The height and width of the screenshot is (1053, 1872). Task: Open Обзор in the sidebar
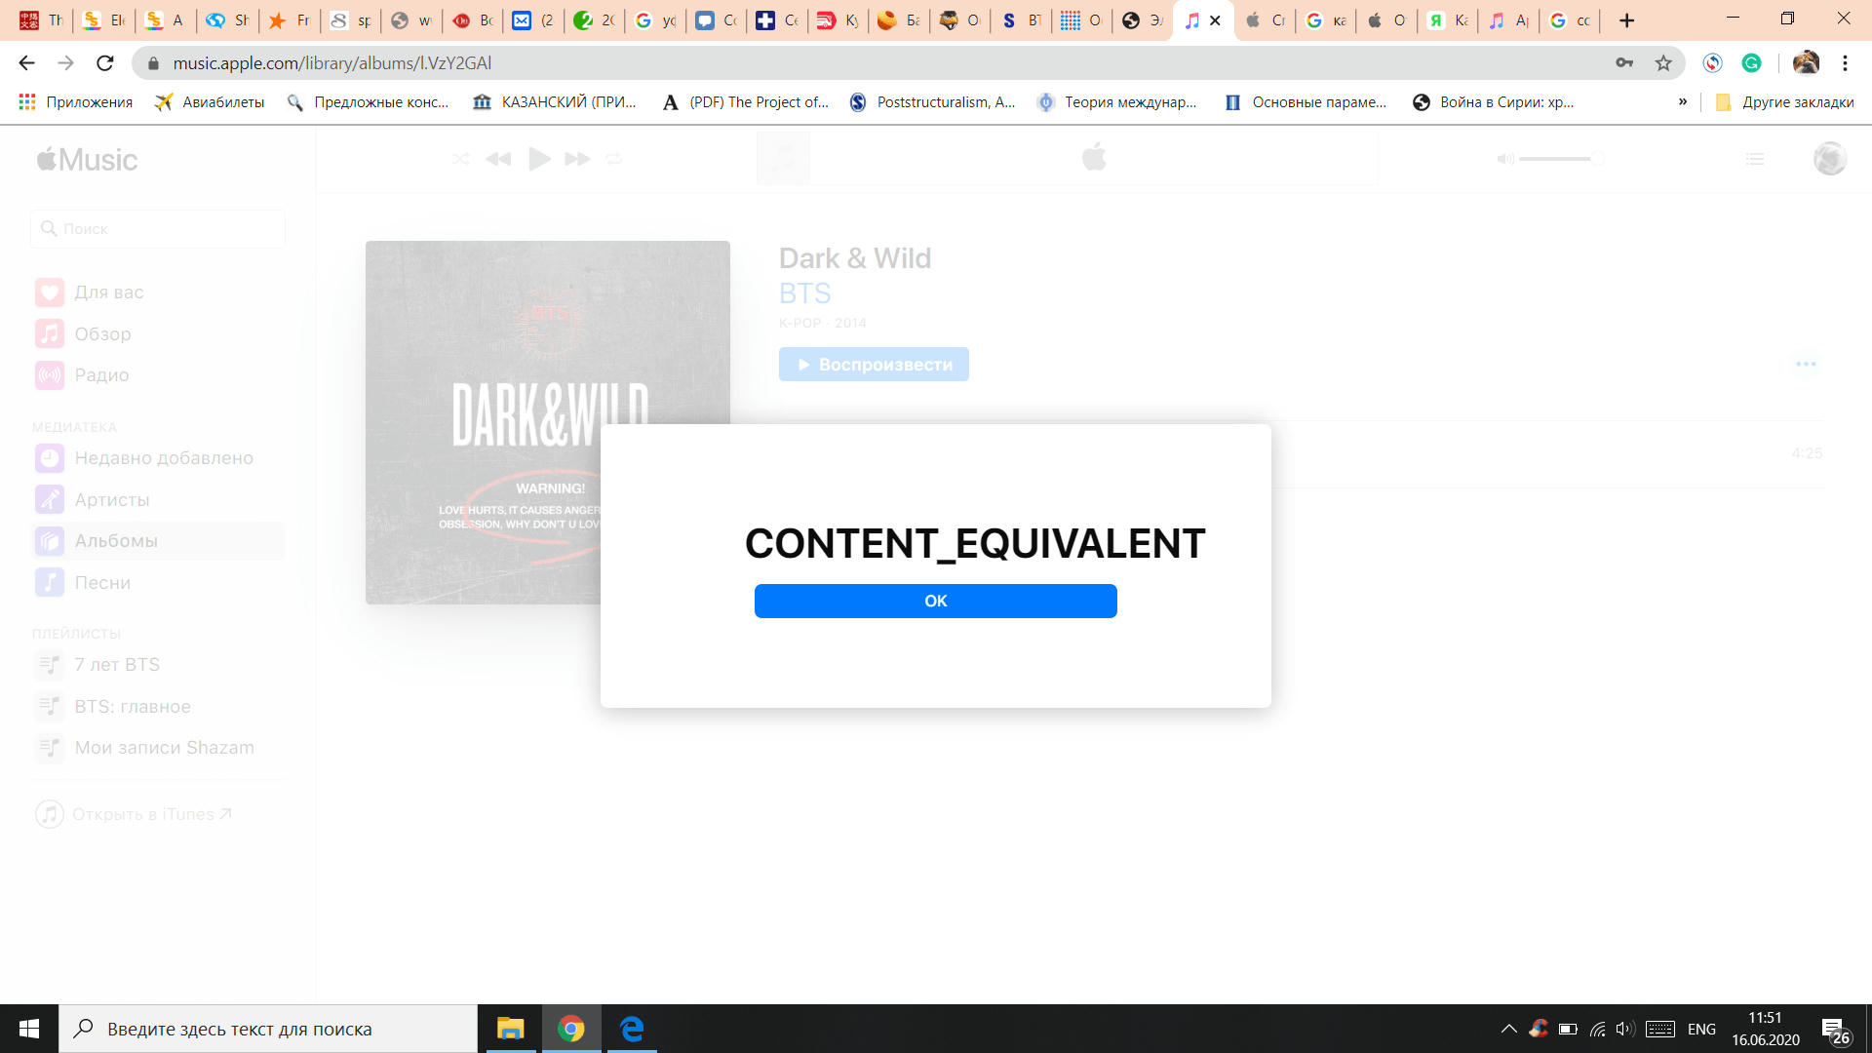pyautogui.click(x=158, y=333)
